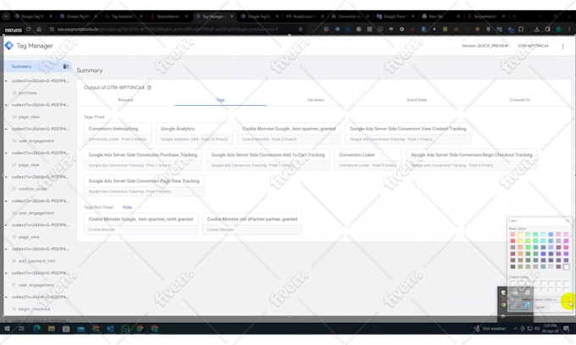
Task: Select event 21 confirm_order
Action: point(30,189)
